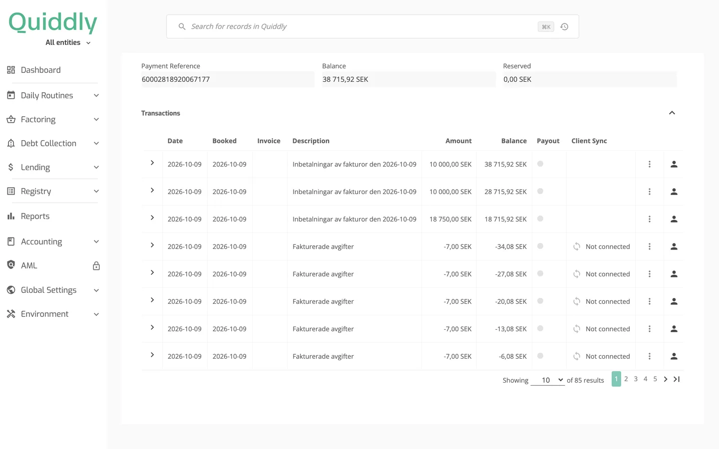This screenshot has width=719, height=449.
Task: Expand the Global Settings chevron
Action: coord(96,290)
